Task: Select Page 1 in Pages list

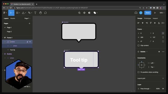Action: coord(9,27)
